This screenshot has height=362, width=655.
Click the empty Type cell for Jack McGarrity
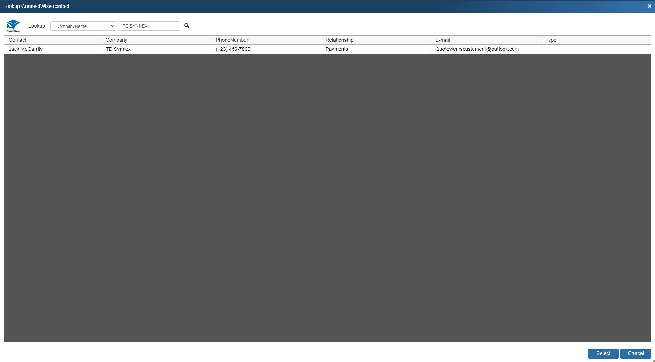[595, 49]
